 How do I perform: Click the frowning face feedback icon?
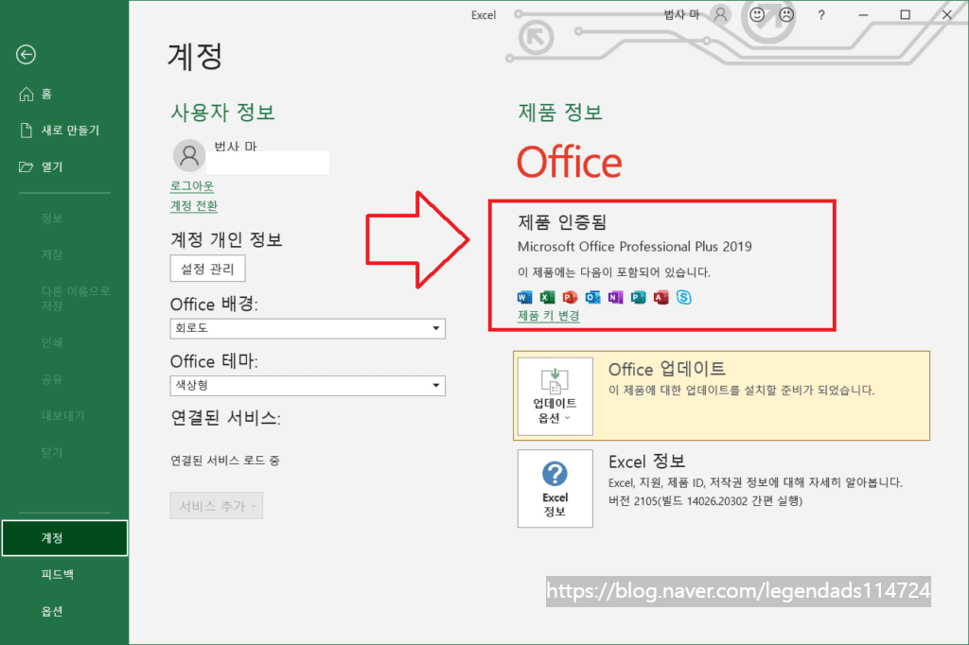point(786,14)
